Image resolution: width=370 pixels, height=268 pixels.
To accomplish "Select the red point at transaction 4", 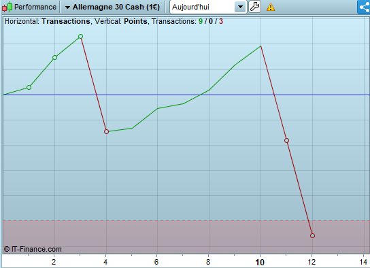I will click(x=106, y=132).
